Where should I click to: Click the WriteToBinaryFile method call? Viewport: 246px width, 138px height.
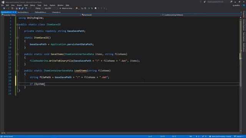tap(61, 61)
